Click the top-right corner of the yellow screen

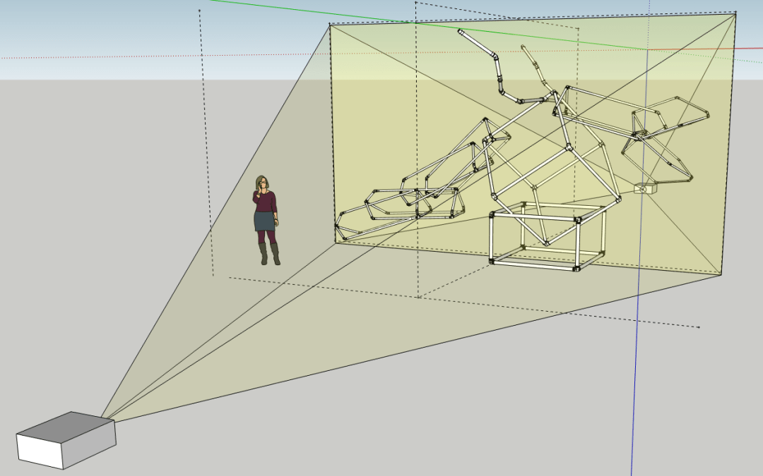735,13
